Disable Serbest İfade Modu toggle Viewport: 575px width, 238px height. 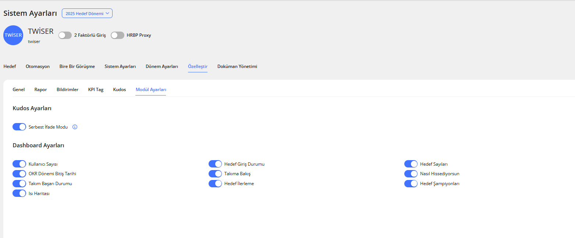coord(19,127)
